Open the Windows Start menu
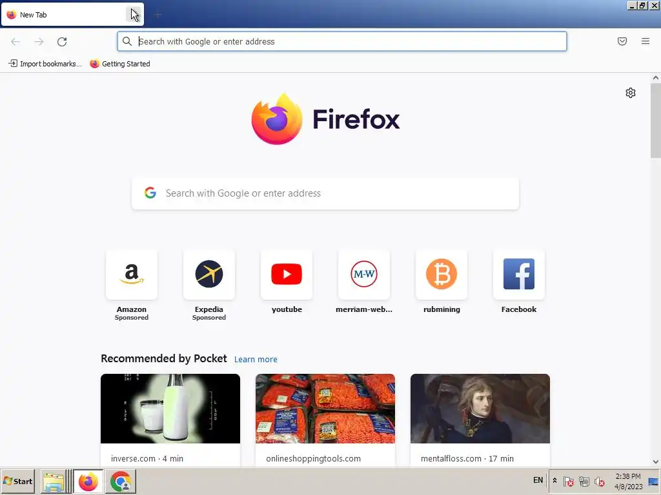The image size is (661, 495). [17, 481]
